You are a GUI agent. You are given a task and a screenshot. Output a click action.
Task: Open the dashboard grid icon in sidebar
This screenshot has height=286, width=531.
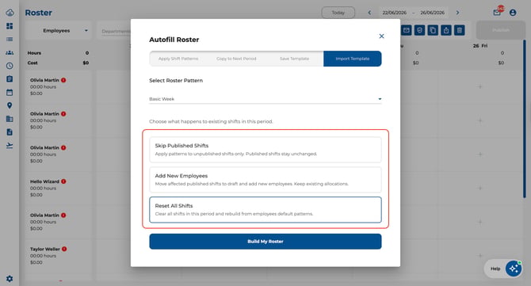coord(10,26)
